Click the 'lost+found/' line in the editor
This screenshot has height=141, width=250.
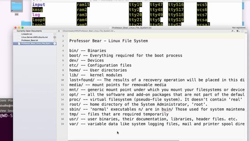coord(157,80)
